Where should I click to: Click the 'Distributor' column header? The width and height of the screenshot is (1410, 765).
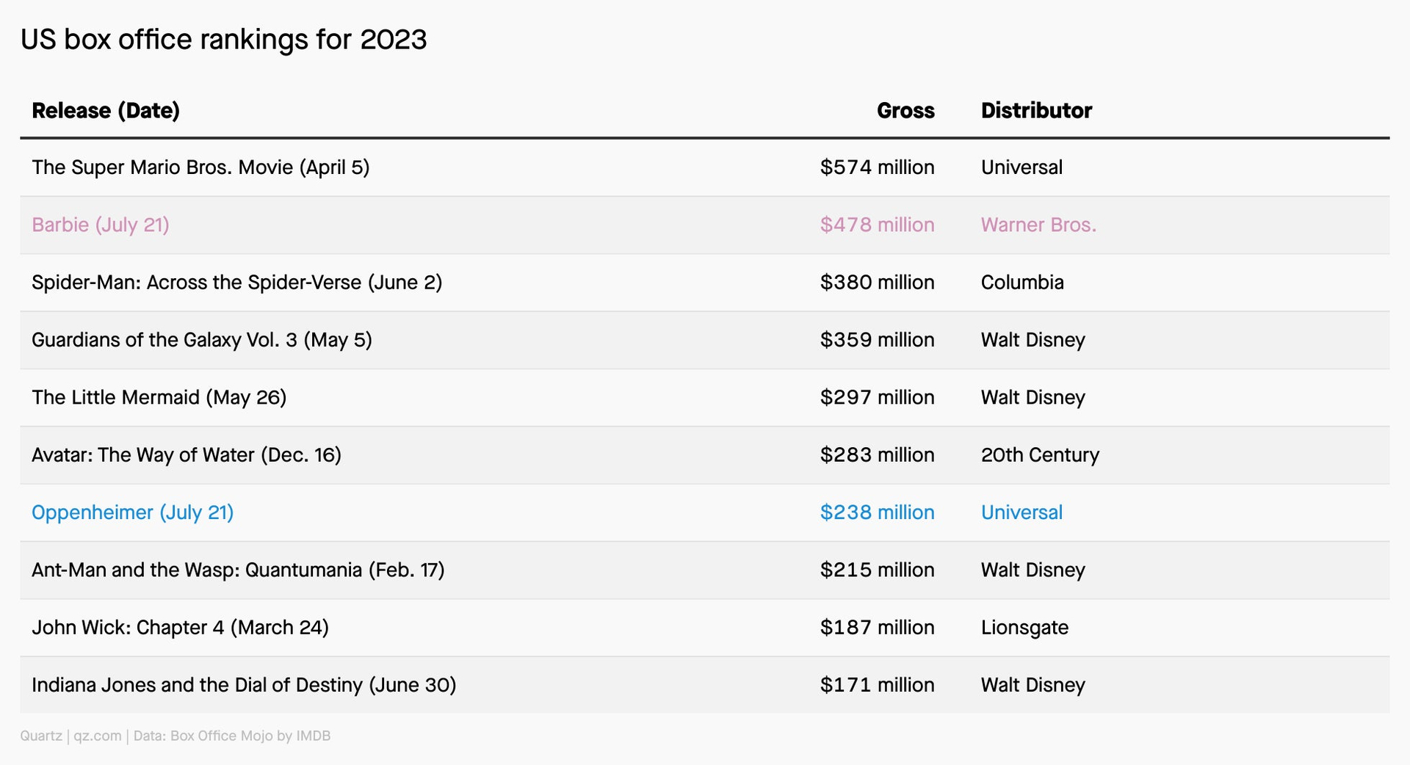(1036, 111)
